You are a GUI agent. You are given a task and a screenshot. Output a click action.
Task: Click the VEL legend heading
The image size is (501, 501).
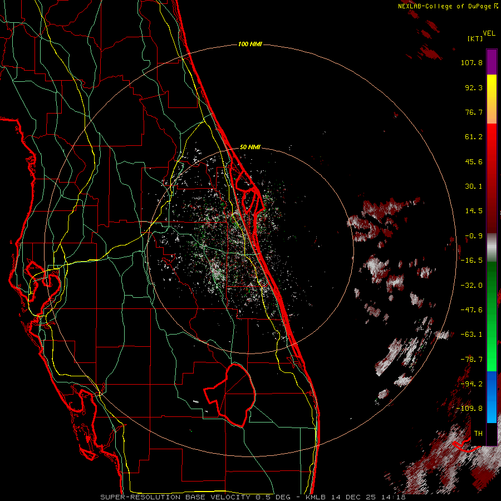(489, 33)
